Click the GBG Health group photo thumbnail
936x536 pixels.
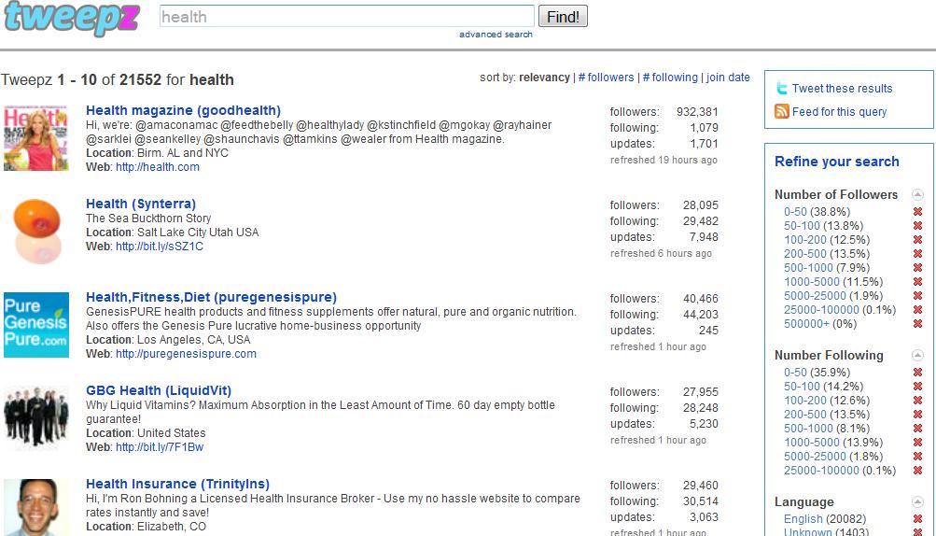(x=35, y=418)
